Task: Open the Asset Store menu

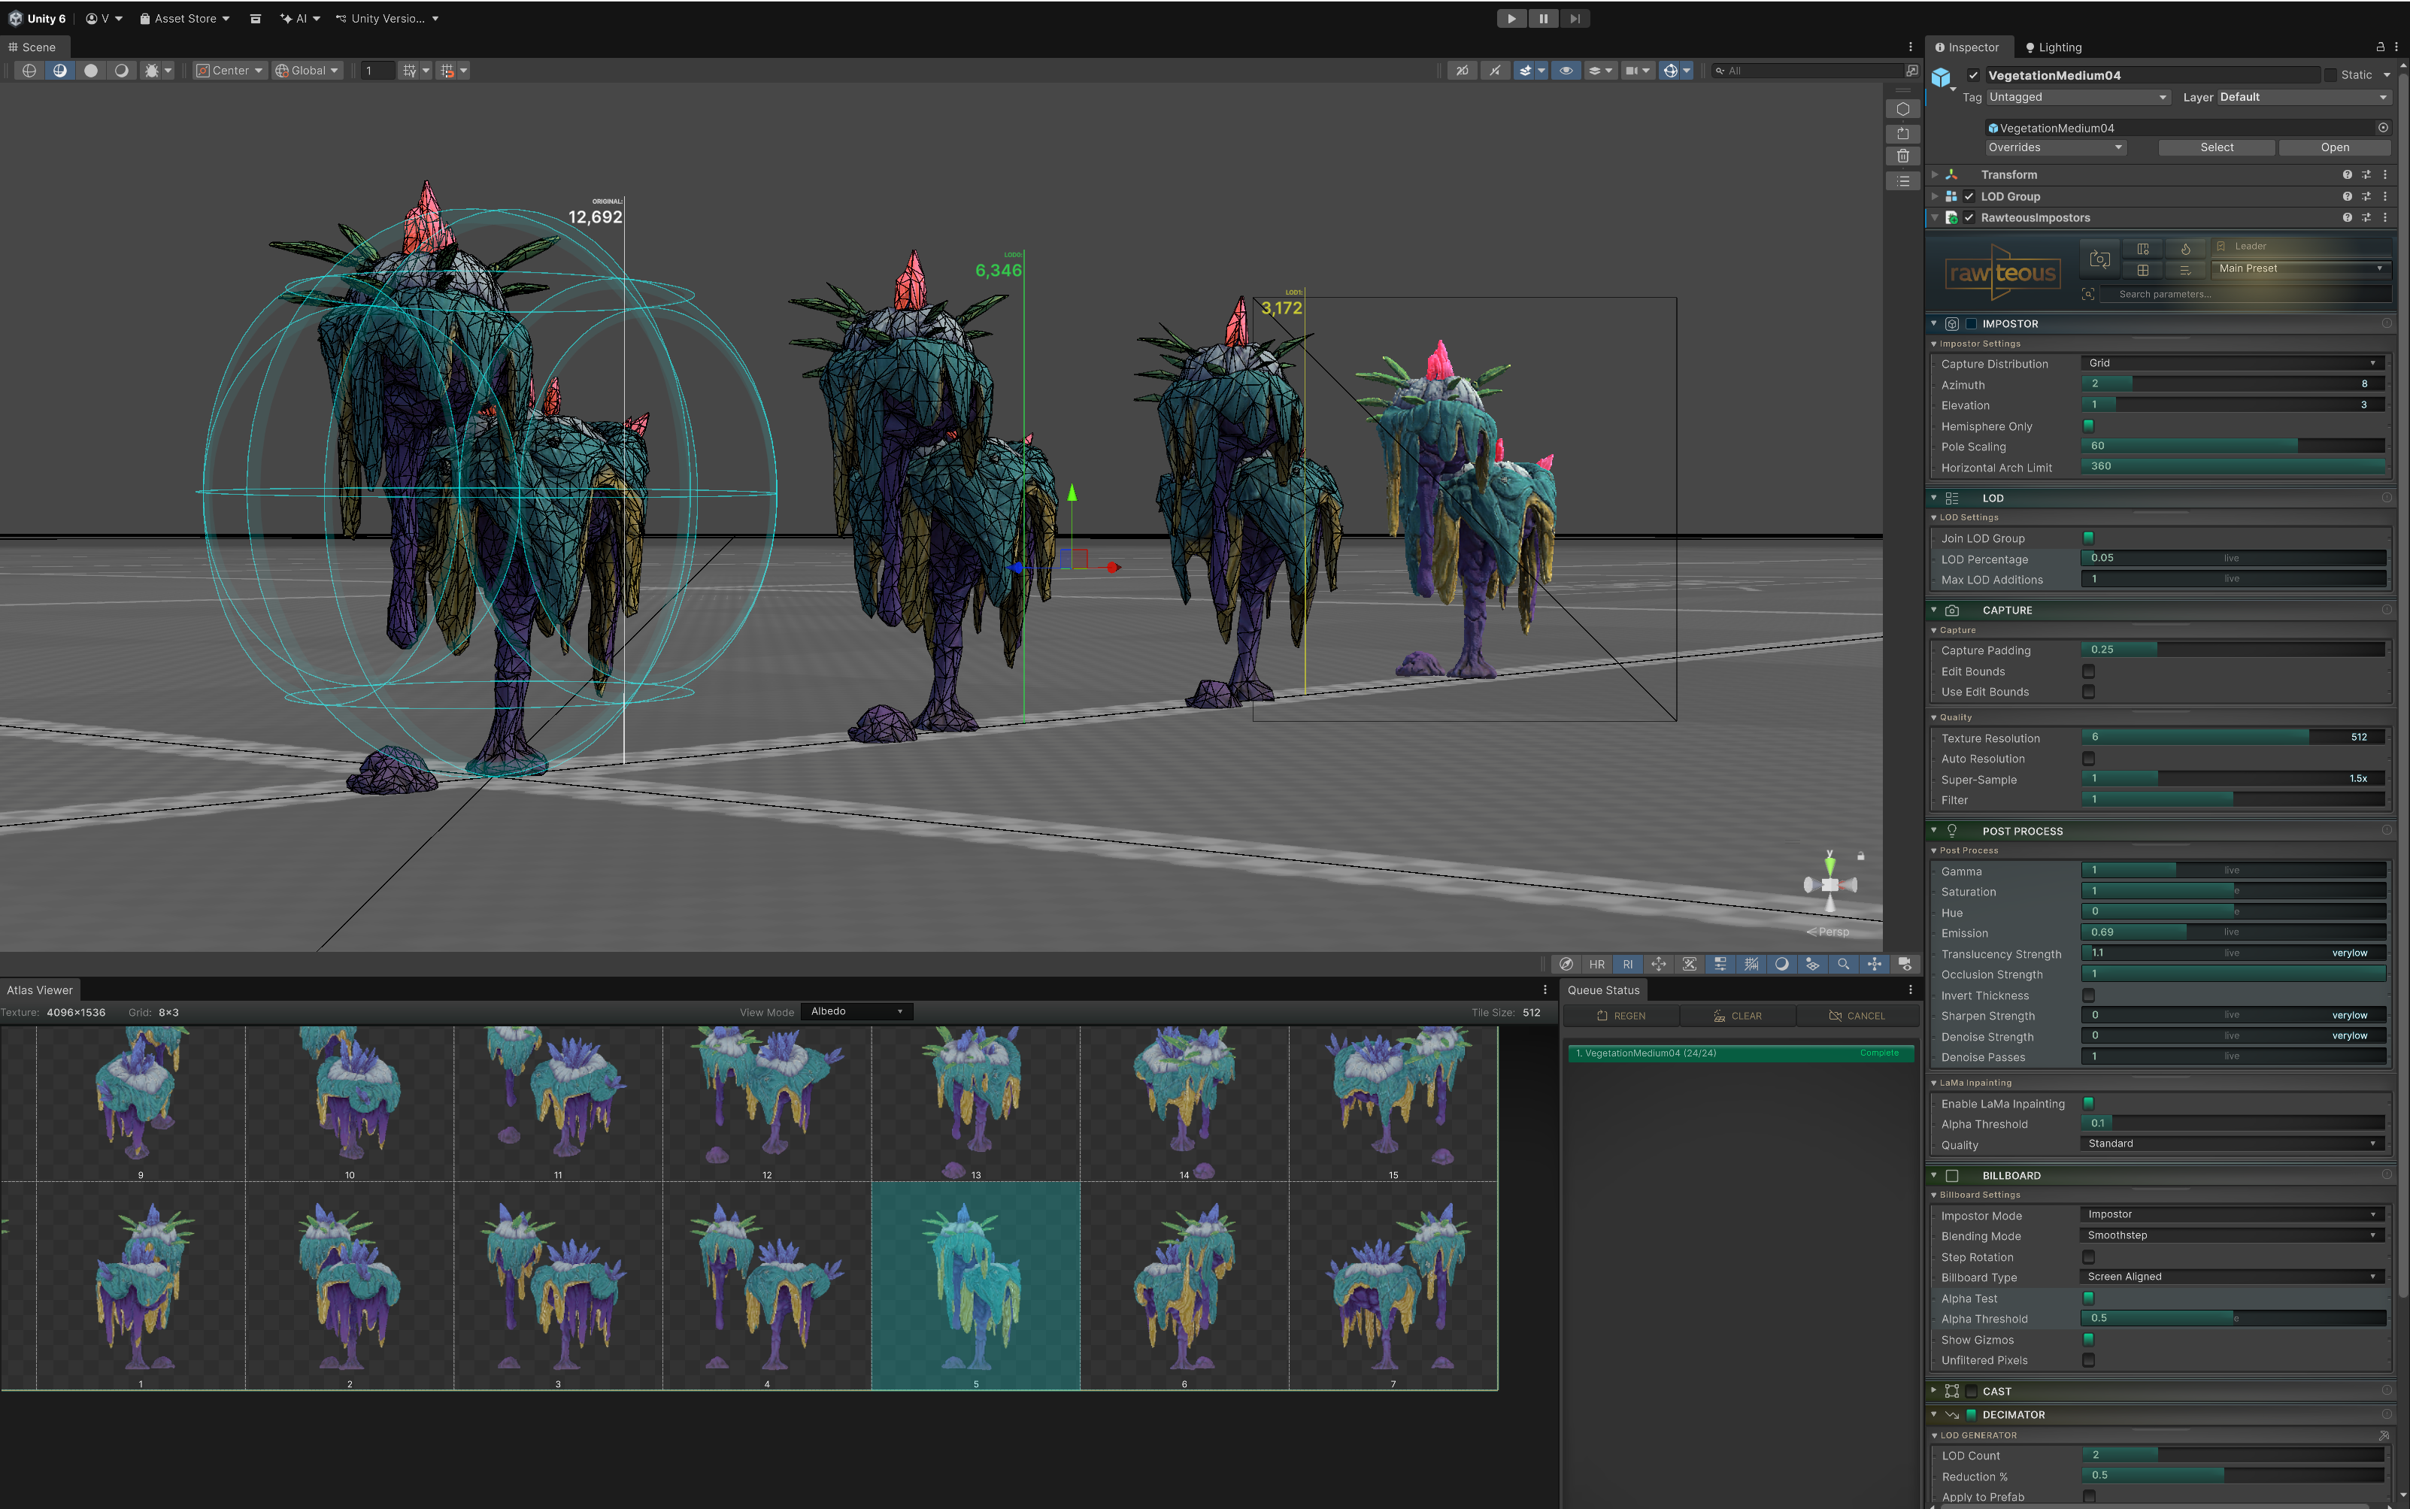Action: (185, 18)
